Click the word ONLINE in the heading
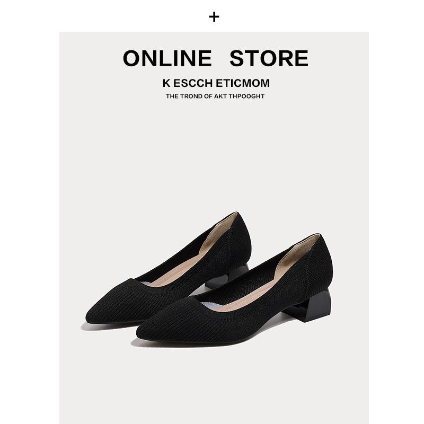The width and height of the screenshot is (424, 424). [x=167, y=58]
